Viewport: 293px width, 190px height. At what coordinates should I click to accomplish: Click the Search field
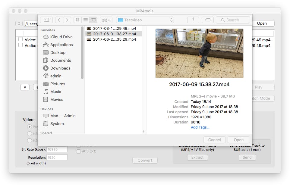pos(233,20)
